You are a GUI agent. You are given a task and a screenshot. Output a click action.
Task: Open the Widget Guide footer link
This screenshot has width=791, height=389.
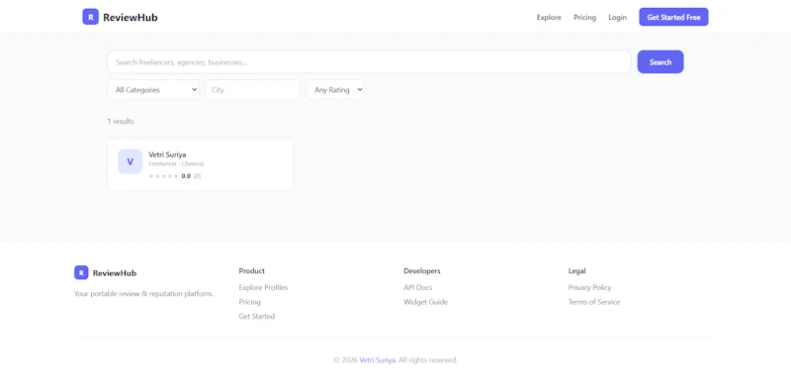click(x=425, y=302)
